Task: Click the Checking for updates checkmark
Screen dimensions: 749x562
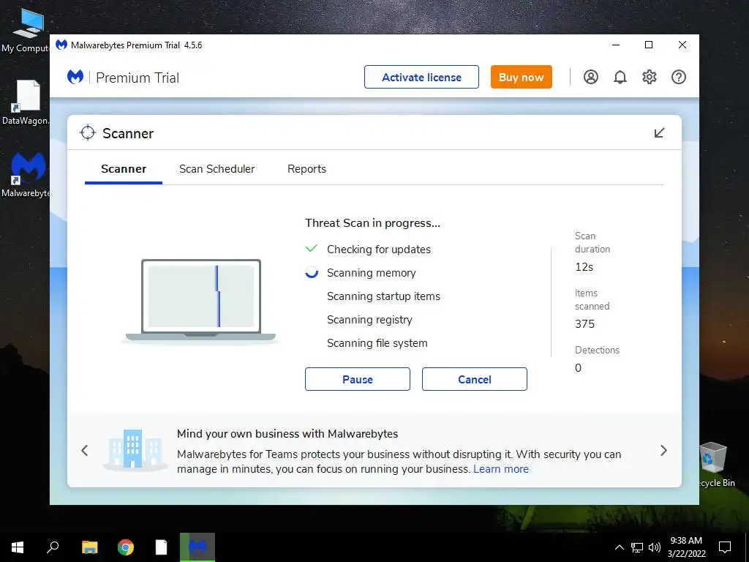Action: (x=312, y=249)
